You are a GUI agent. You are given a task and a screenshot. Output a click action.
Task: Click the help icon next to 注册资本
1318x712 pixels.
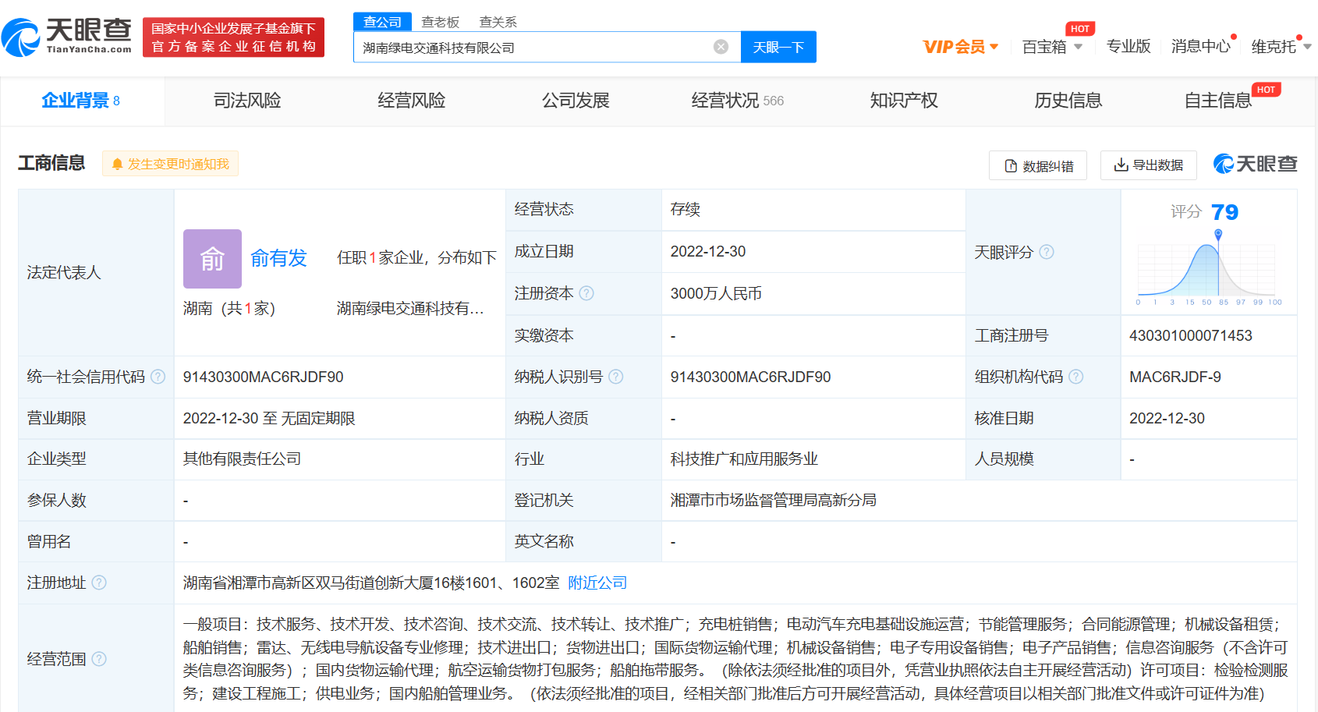pyautogui.click(x=586, y=293)
